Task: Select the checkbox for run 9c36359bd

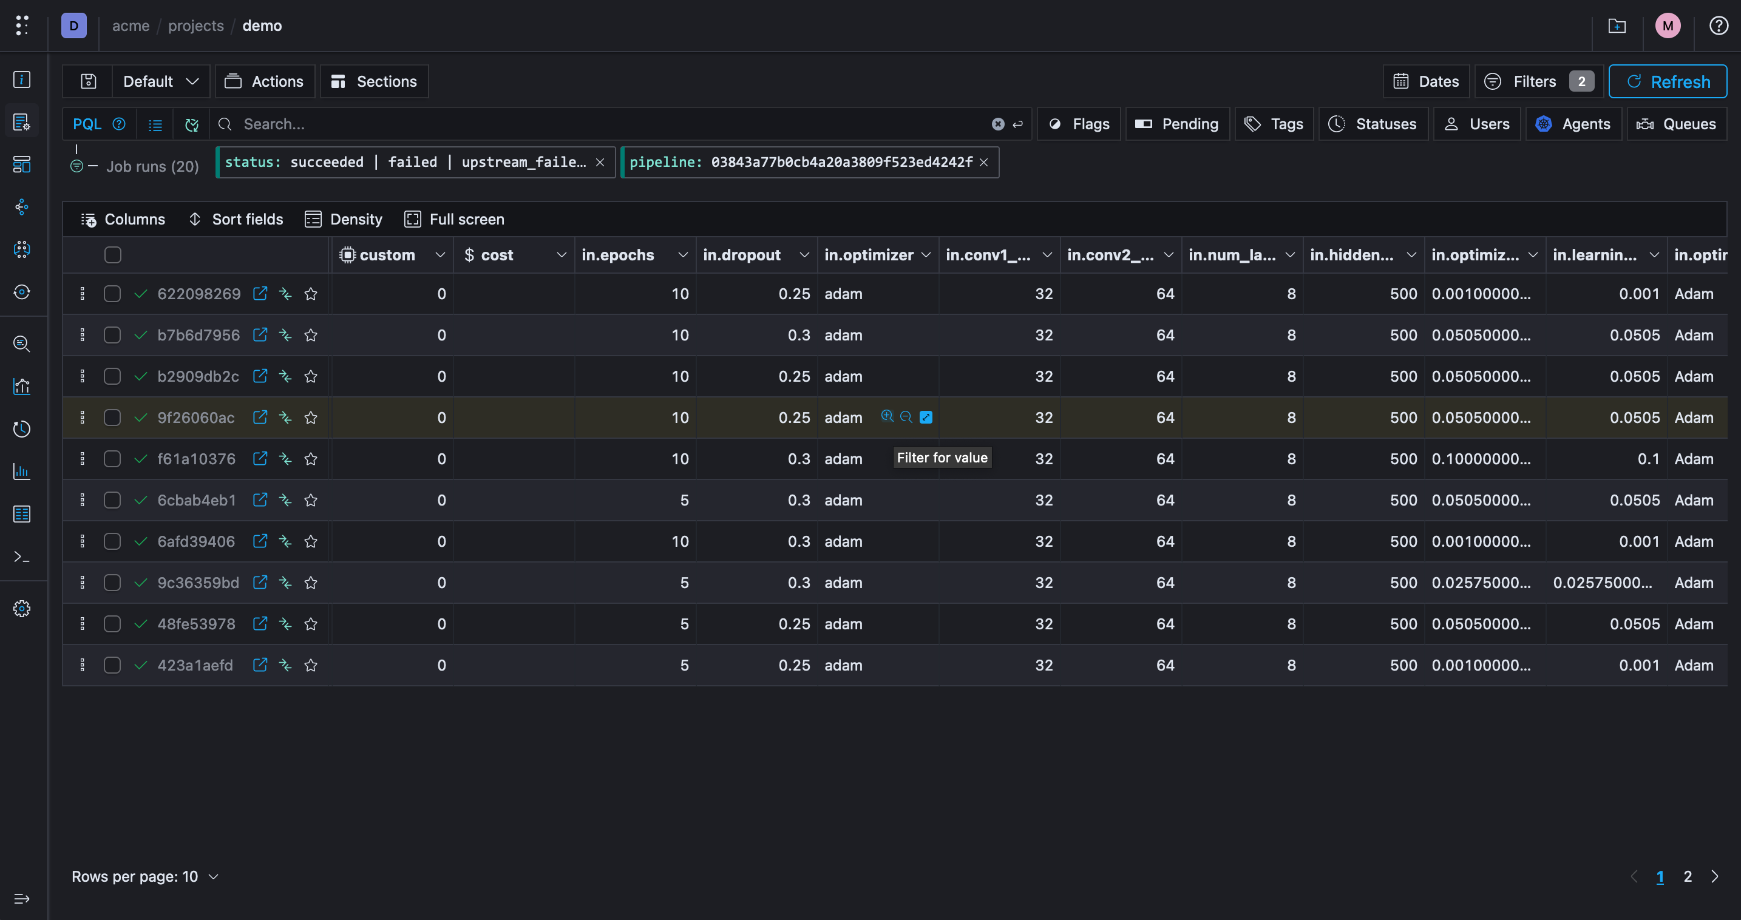Action: tap(112, 582)
